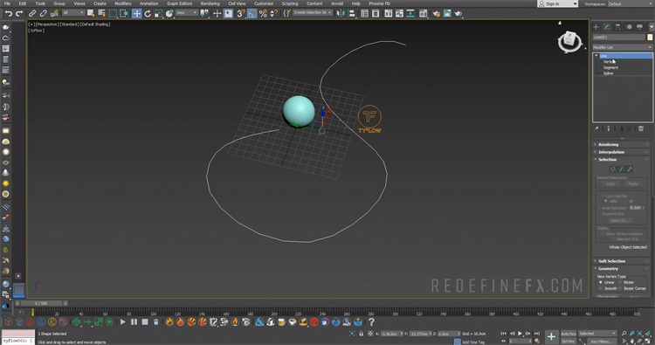Activate the Unlink Selection tool
This screenshot has width=655, height=345.
[43, 14]
